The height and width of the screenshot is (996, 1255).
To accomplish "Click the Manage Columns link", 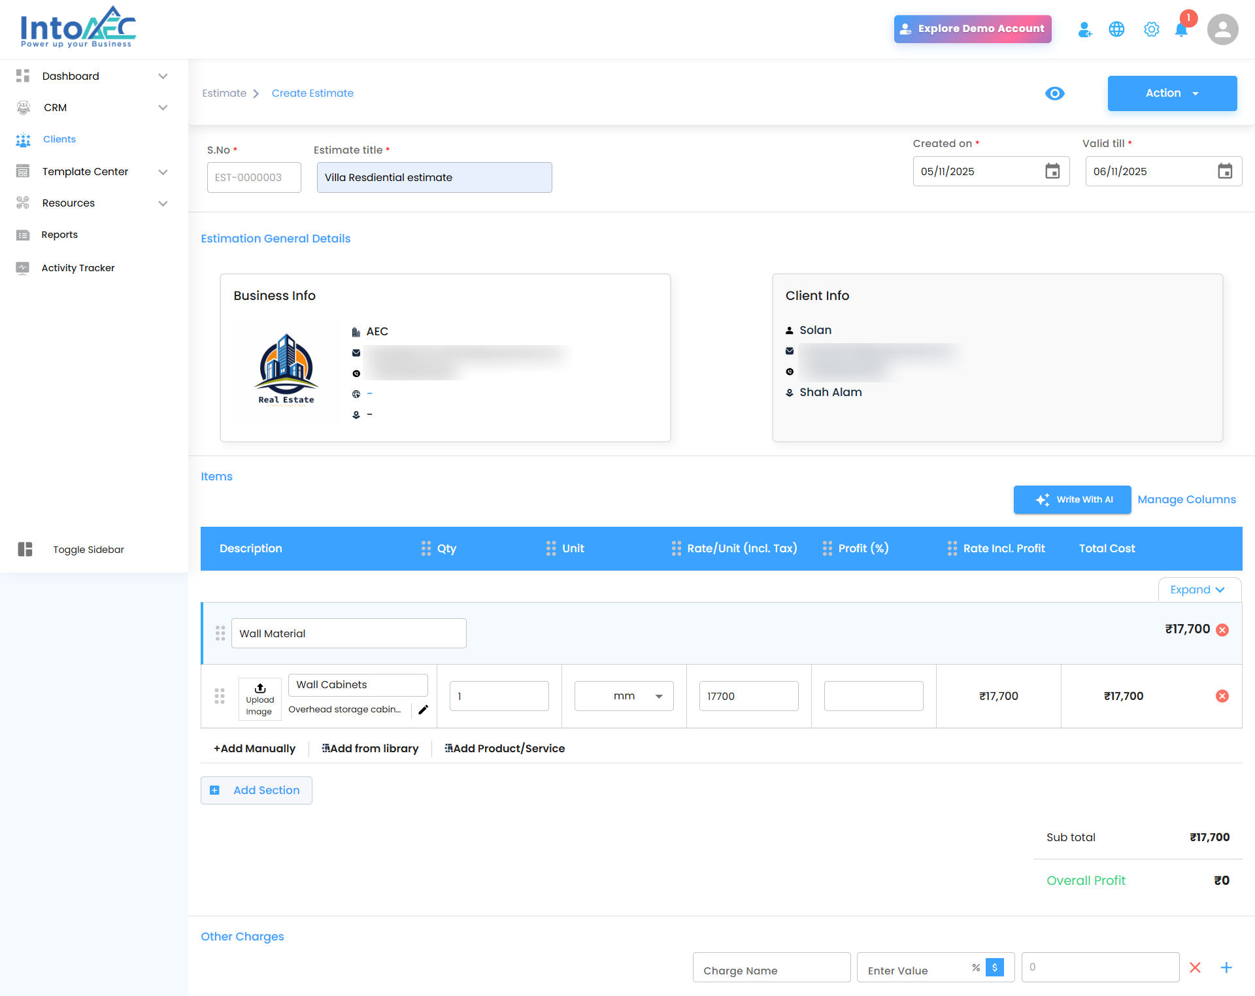I will [1186, 499].
